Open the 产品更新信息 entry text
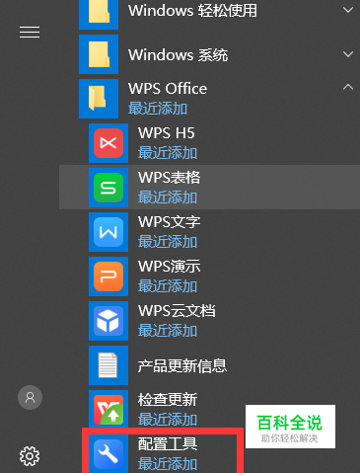This screenshot has width=360, height=473. (182, 365)
